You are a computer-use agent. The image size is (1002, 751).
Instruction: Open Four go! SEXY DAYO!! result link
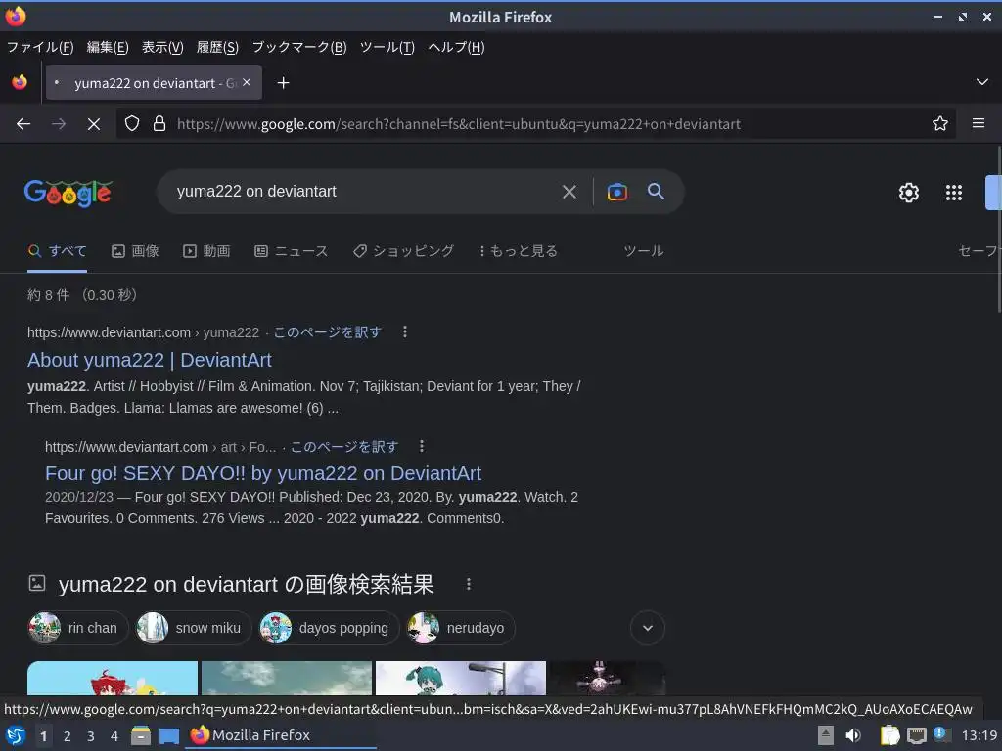pos(262,473)
